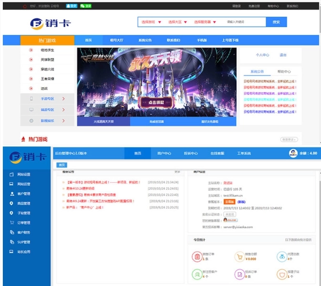Open 在线客服 in admin top nav
Screen dimensions: 321x286
217,153
